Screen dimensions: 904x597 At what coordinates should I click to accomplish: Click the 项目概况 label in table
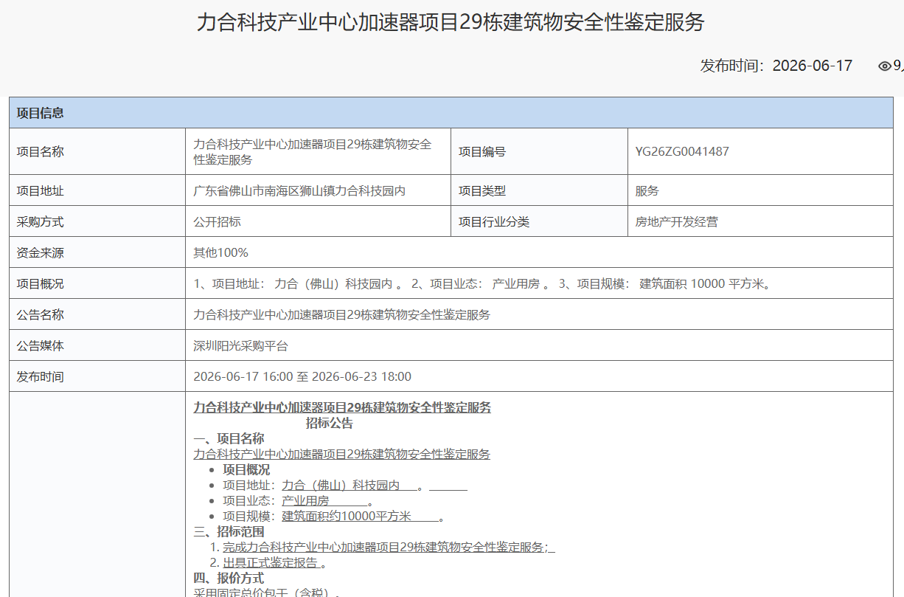coord(97,283)
